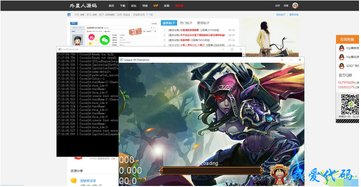Click the CardGame.exe window title icon
The width and height of the screenshot is (361, 187).
click(x=60, y=49)
